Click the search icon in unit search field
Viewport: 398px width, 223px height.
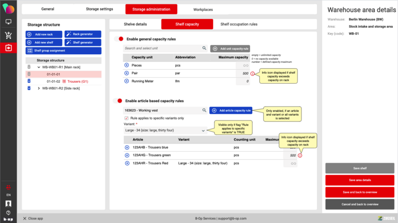[204, 48]
